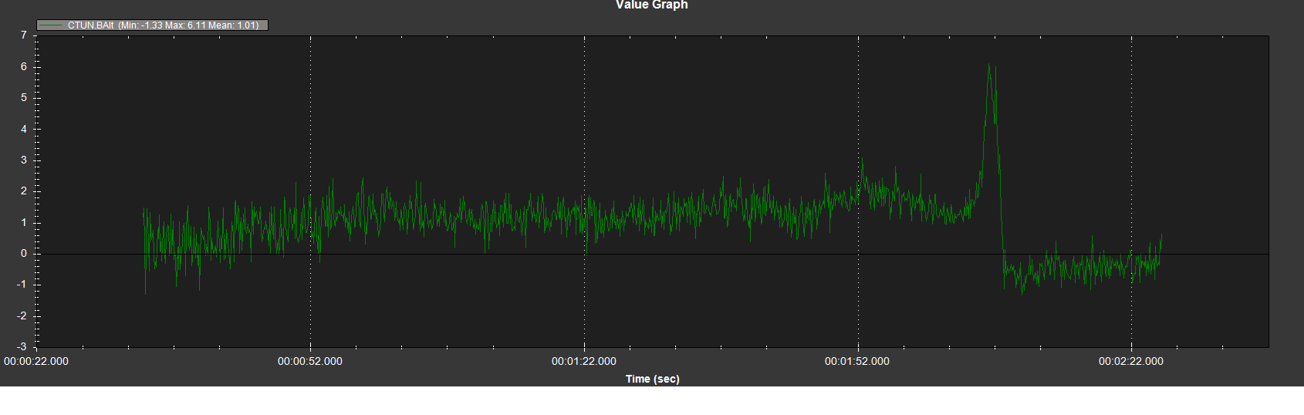Click the 00:02:22.000 time axis label
This screenshot has height=415, width=1304.
coord(1131,361)
